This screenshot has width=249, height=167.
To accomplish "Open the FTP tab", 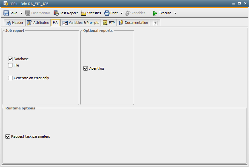I will (109, 23).
